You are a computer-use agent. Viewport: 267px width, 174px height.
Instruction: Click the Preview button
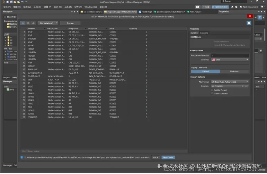coord(70,23)
